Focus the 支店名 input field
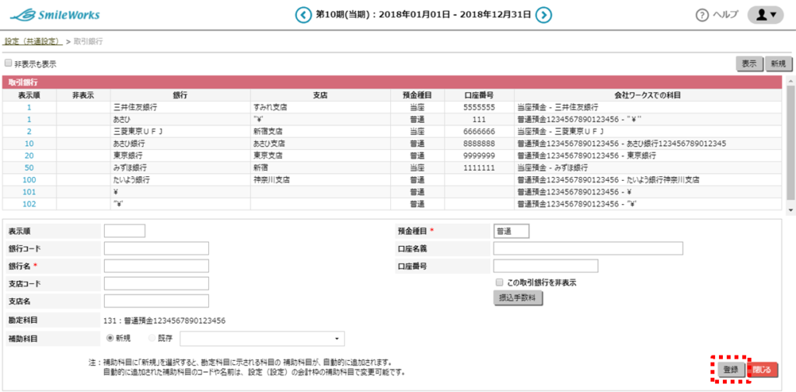Screen dimensions: 796x392 point(156,300)
